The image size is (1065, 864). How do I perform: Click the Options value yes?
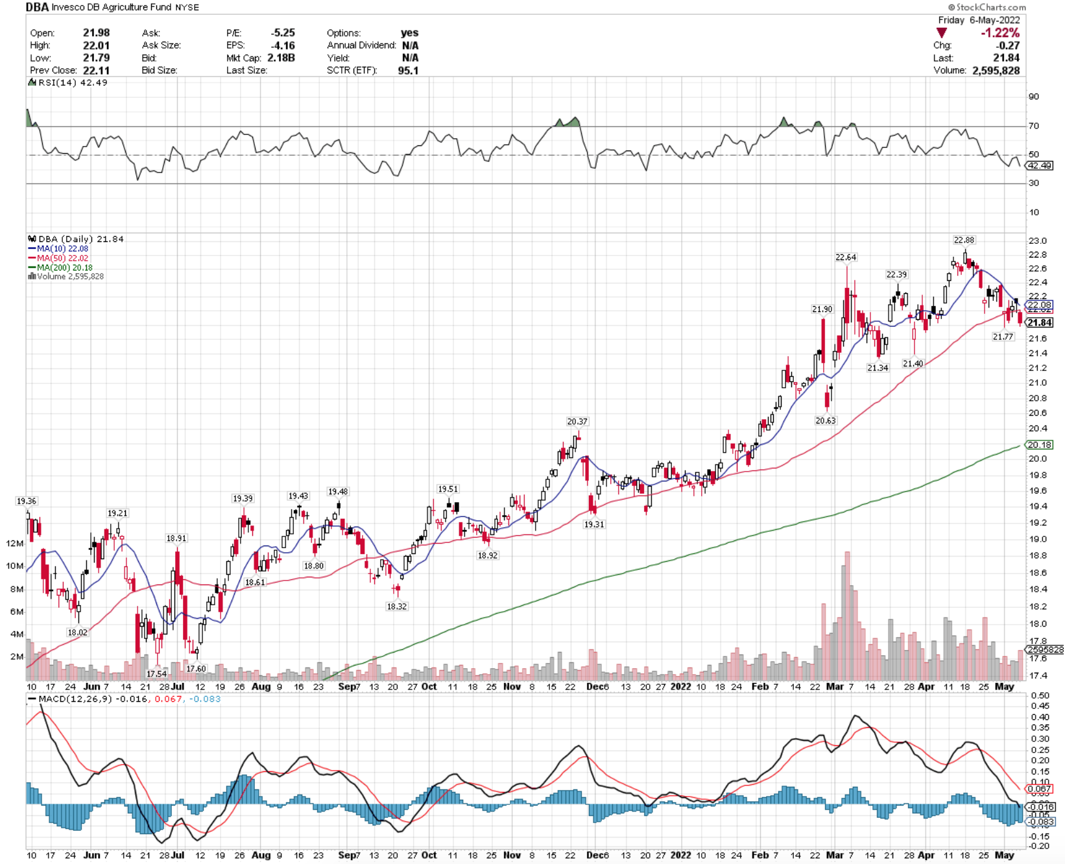[x=410, y=32]
